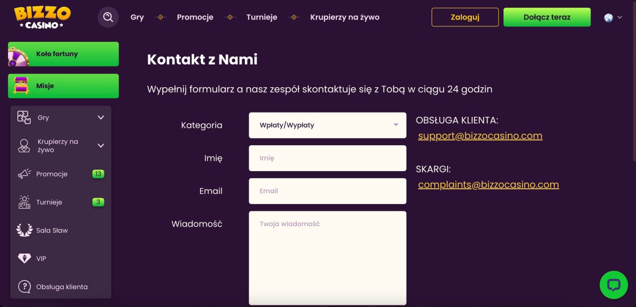Expand Krupierzy na żywo in sidebar

101,145
